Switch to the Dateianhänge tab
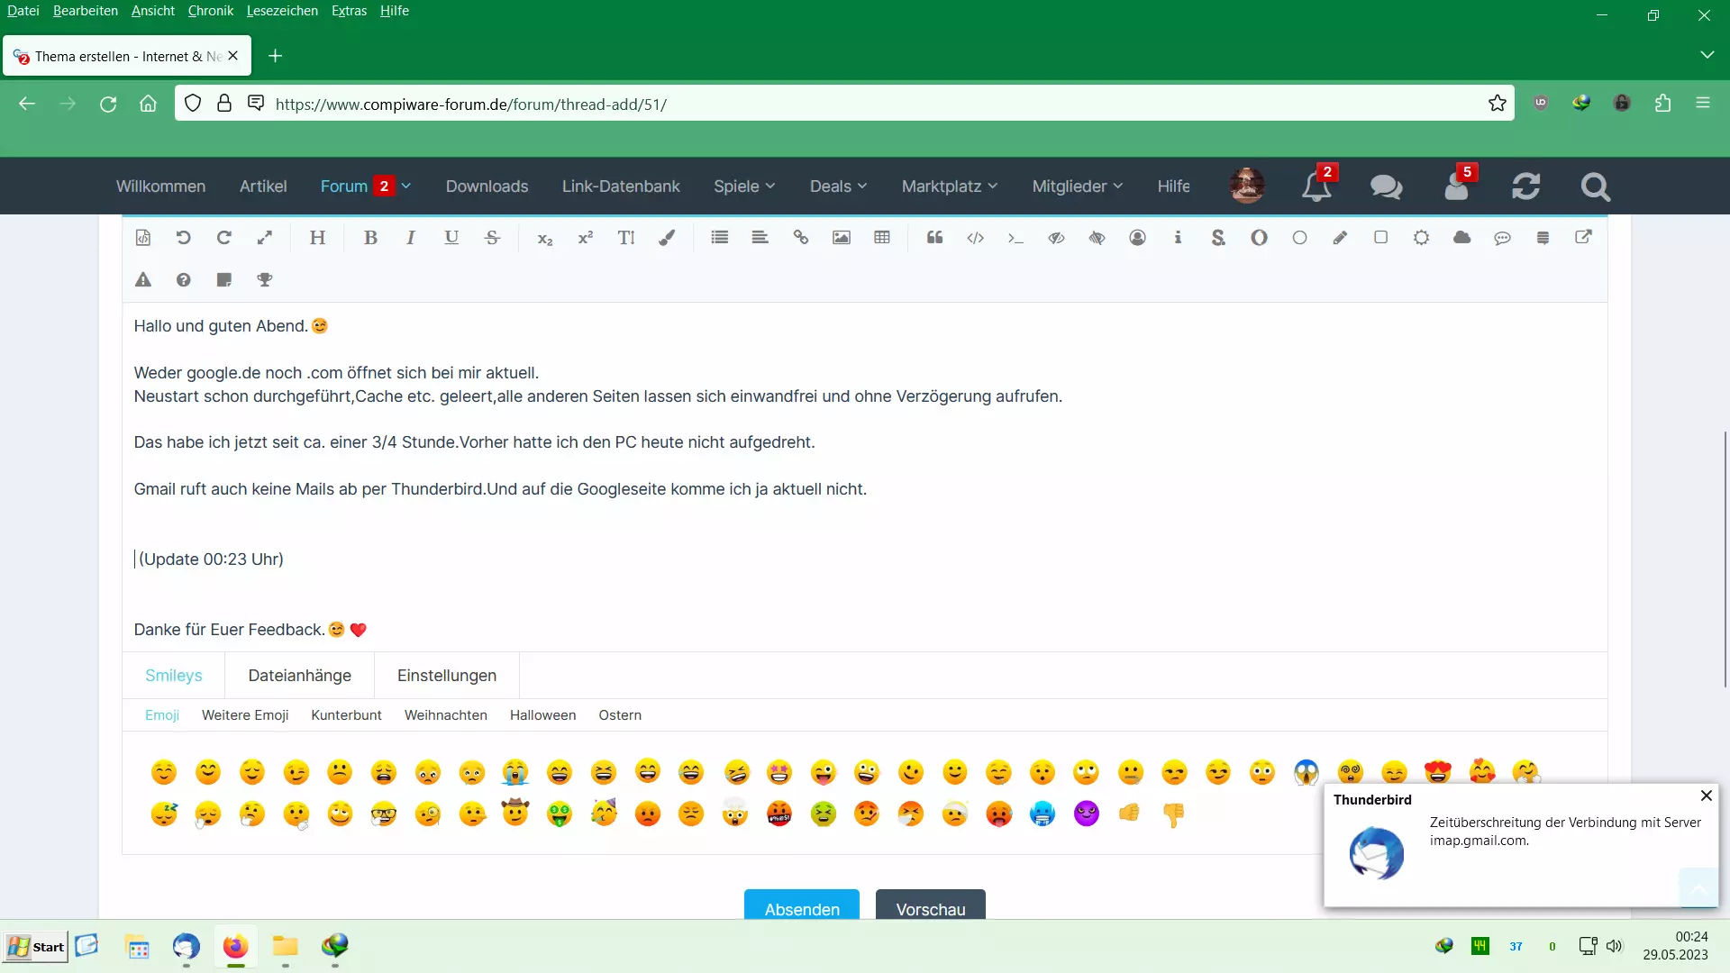This screenshot has height=973, width=1730. 300,676
